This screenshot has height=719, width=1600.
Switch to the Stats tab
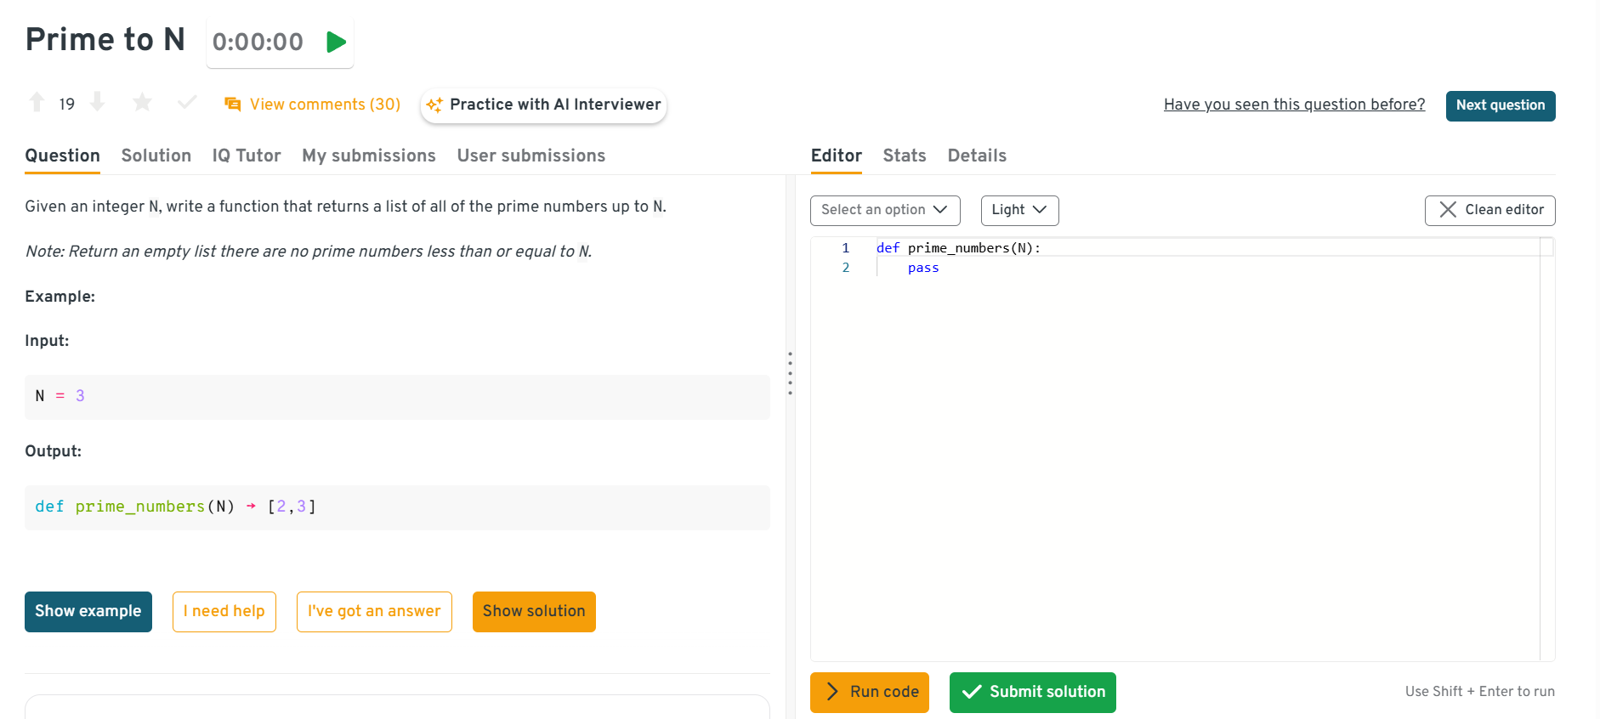[x=904, y=156]
